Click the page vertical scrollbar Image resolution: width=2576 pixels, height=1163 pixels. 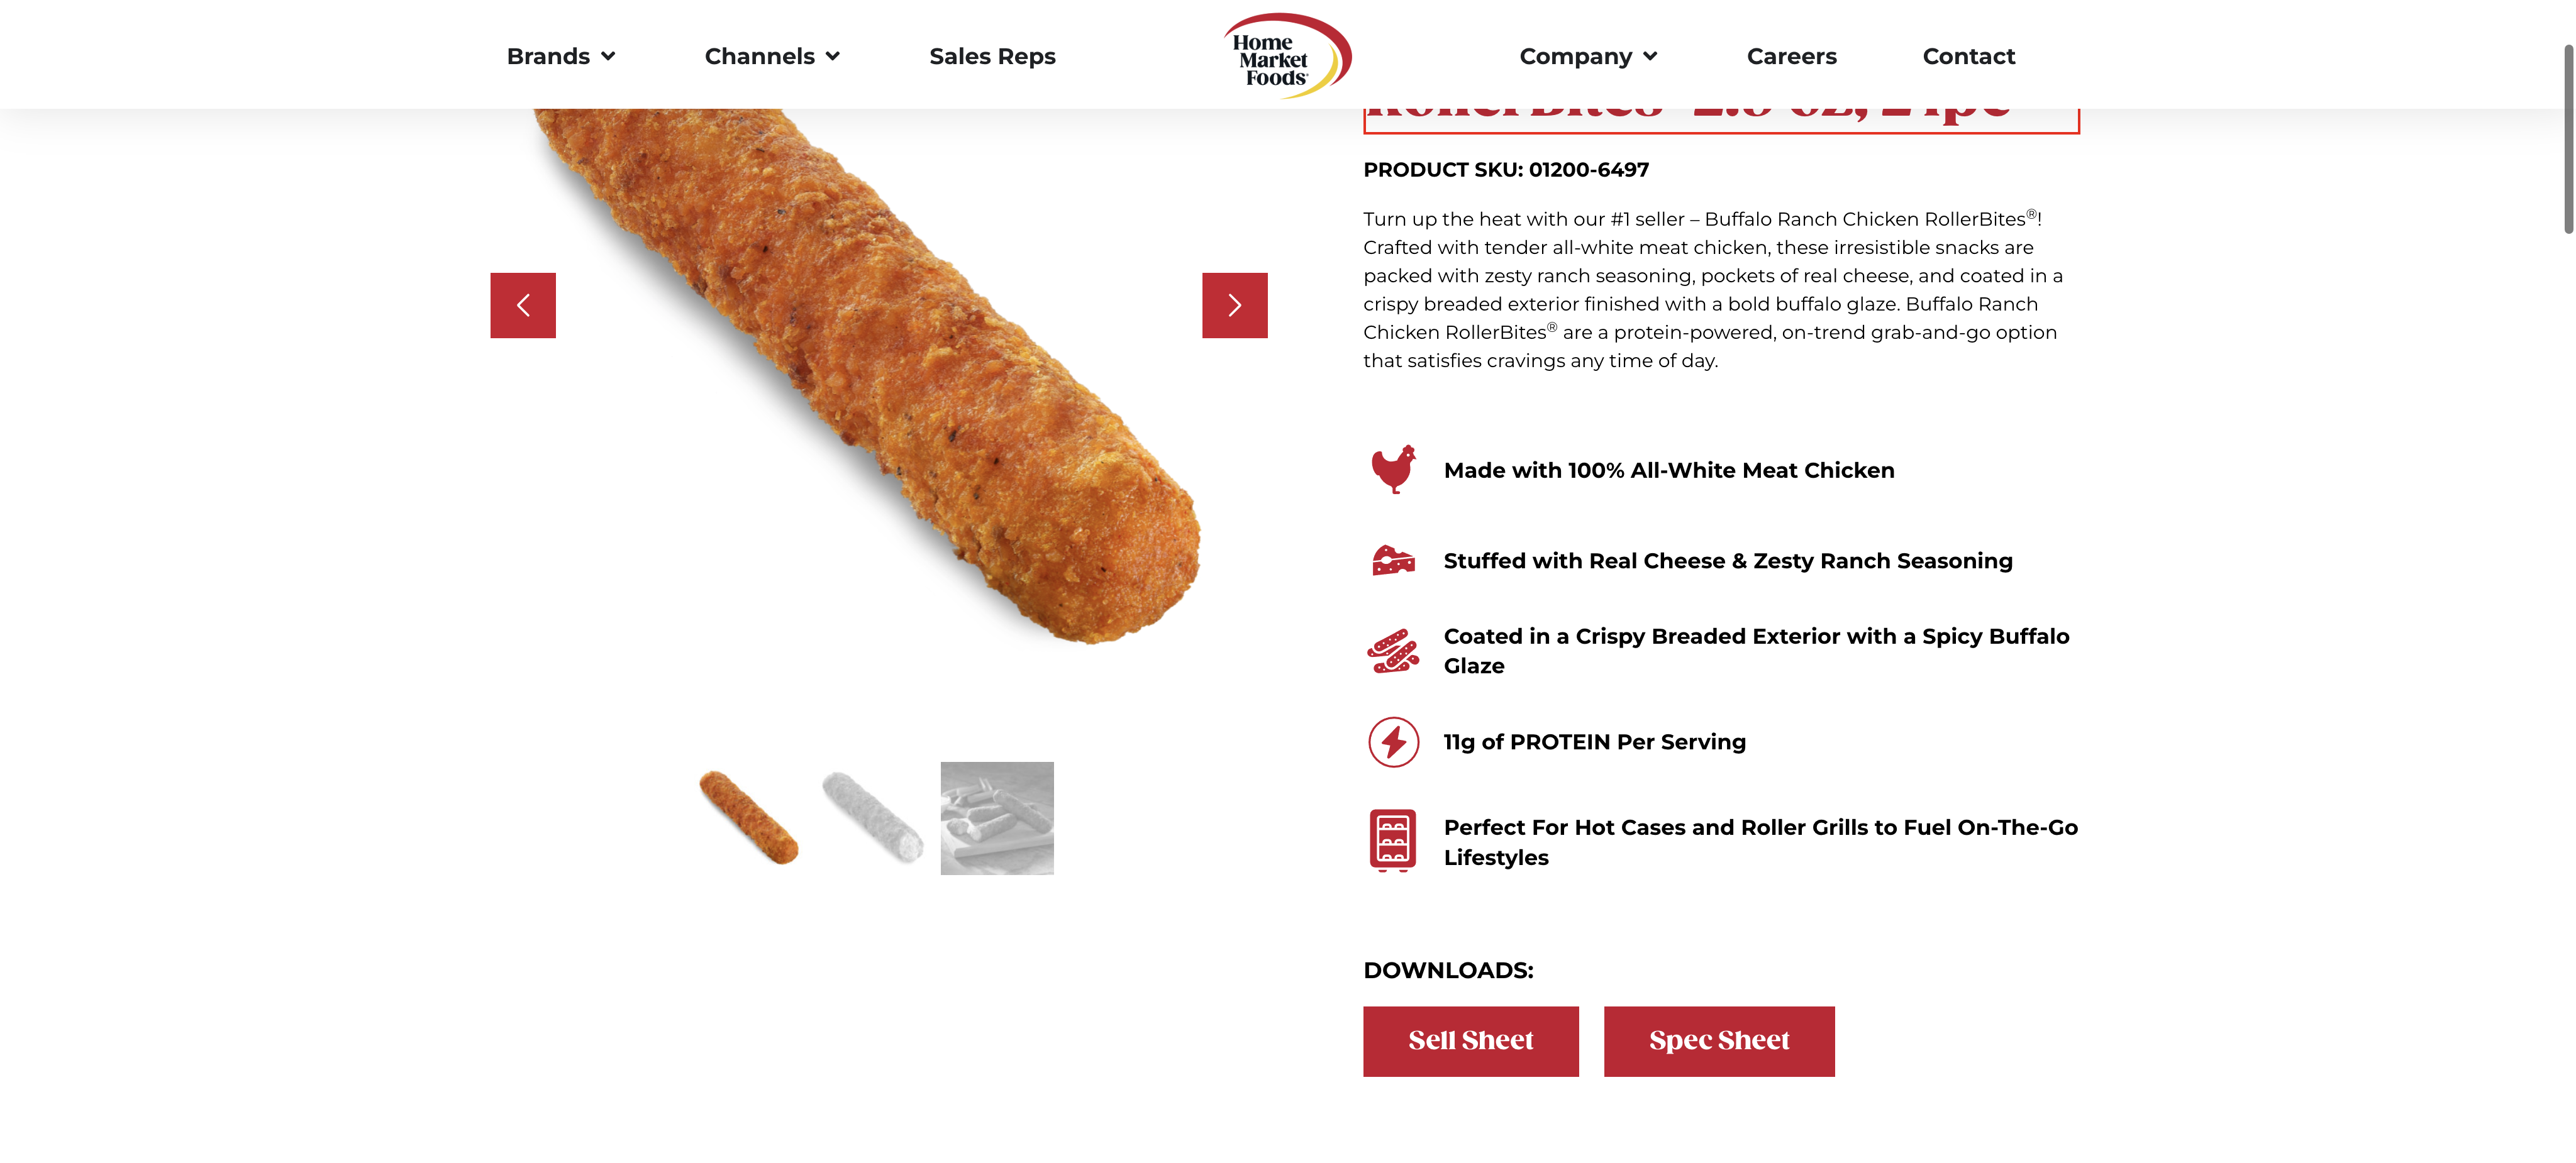[2567, 140]
